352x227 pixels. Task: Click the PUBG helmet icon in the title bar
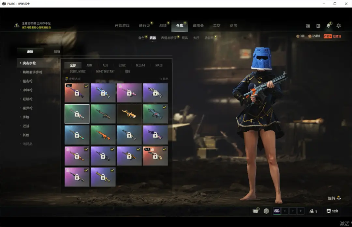4,4
